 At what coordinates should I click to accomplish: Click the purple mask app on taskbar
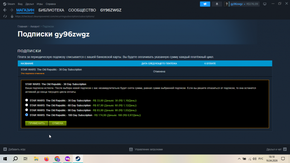tap(68, 159)
